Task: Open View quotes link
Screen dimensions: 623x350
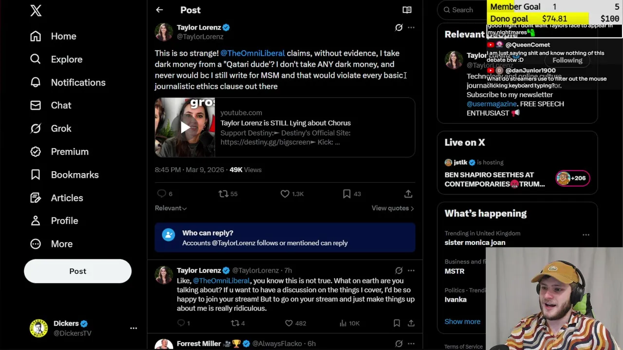Action: coord(393,208)
